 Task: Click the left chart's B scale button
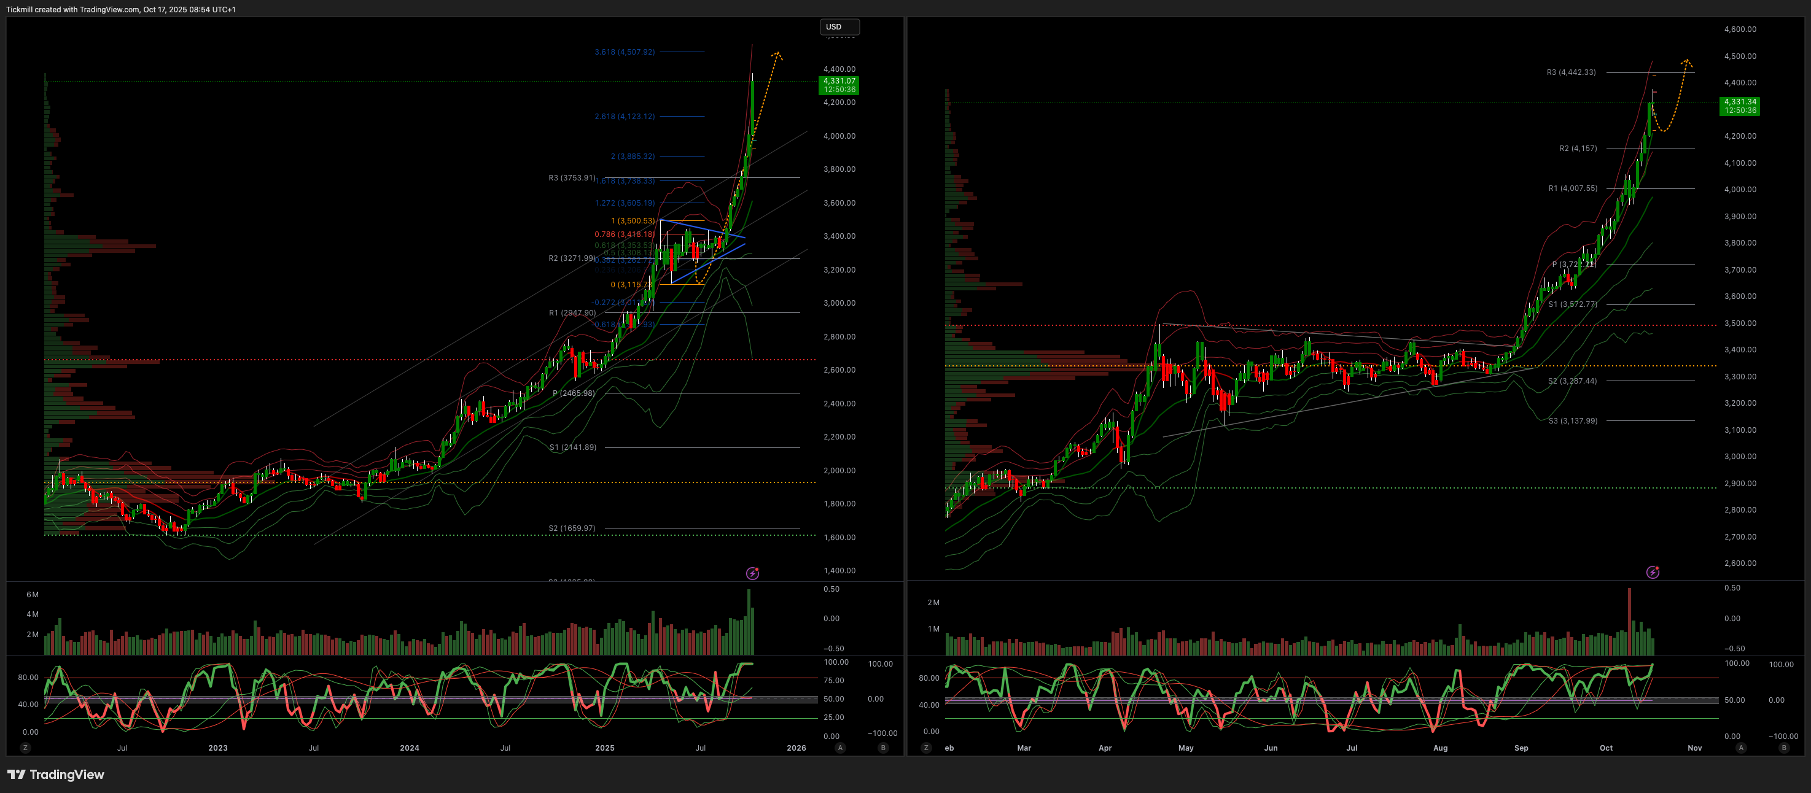pos(883,748)
